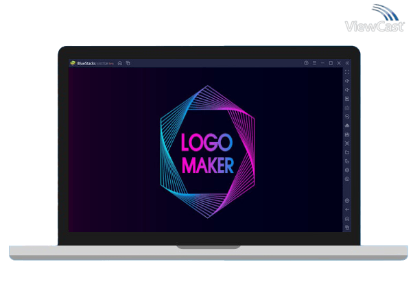Maximize the BlueStacks window
Viewport: 413px width, 284px height.
point(331,63)
